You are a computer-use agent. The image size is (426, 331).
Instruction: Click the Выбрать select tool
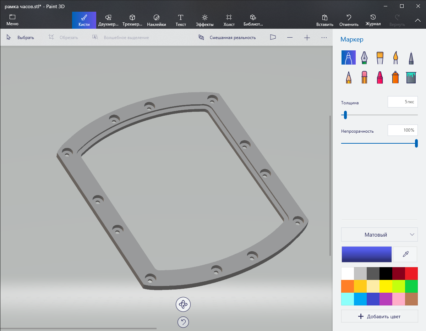click(x=20, y=37)
